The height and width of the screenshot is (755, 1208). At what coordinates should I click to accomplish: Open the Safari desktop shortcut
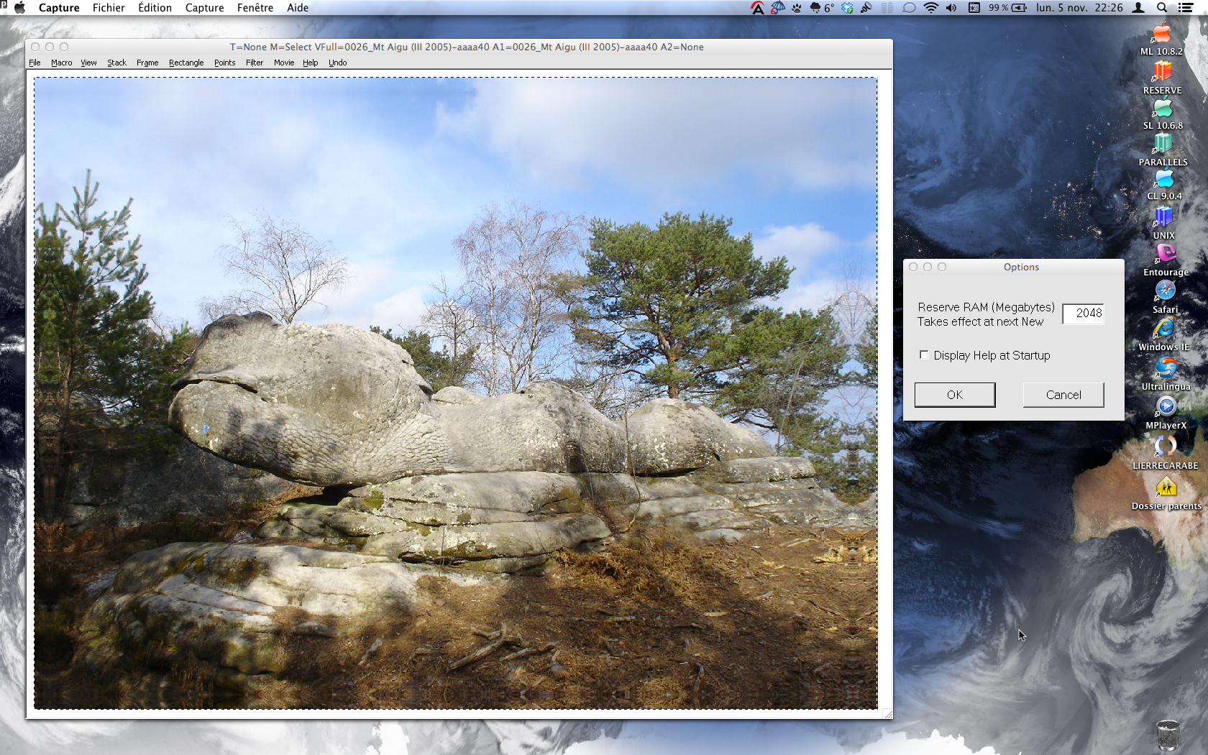click(1165, 291)
